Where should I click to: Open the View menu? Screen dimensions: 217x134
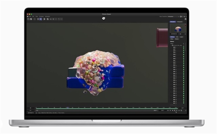coord(37,17)
